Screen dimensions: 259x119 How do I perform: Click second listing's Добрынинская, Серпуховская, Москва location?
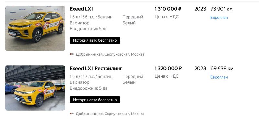click(110, 114)
